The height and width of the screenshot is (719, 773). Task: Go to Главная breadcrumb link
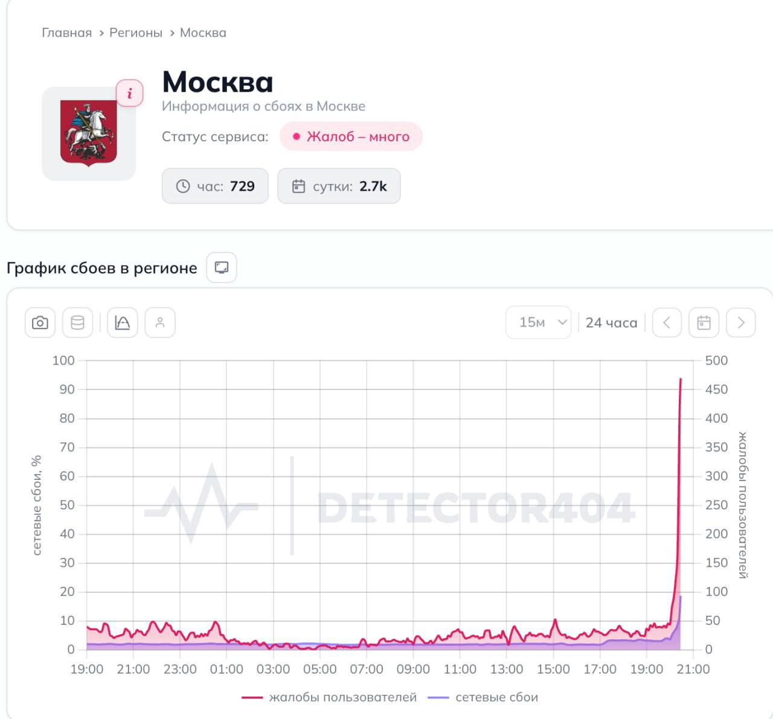[66, 33]
